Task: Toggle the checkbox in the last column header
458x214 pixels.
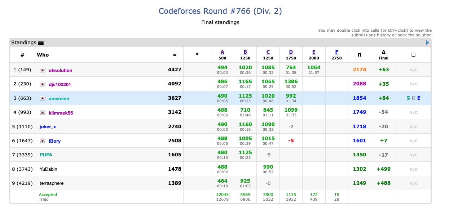Action: point(413,54)
